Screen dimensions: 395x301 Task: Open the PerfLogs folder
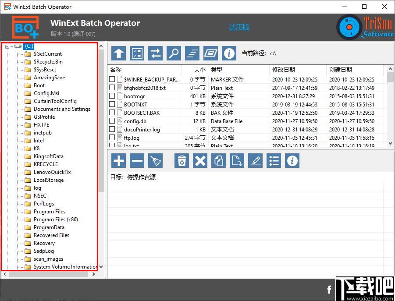coord(43,204)
